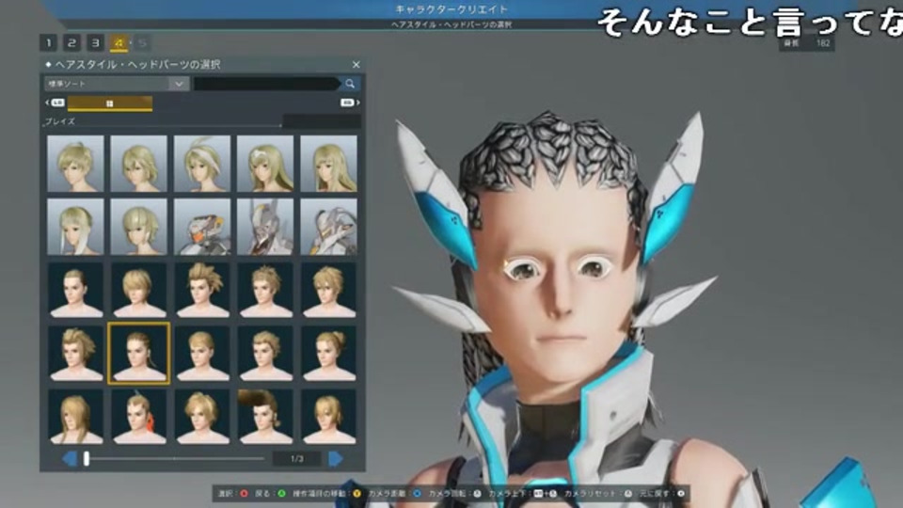Switch to step 1 tab
Screen dimensions: 903x508
tap(48, 42)
